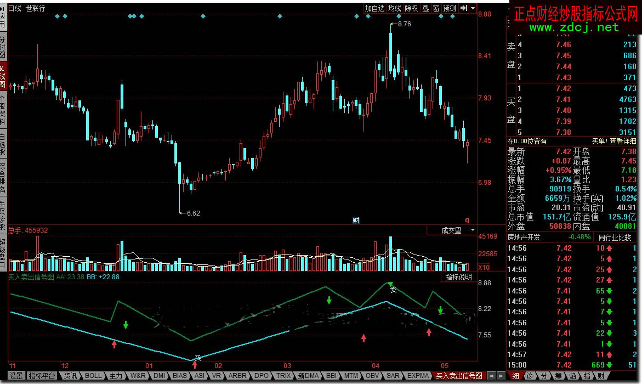
Task: Open the 日线 period selector
Action: pyautogui.click(x=14, y=8)
